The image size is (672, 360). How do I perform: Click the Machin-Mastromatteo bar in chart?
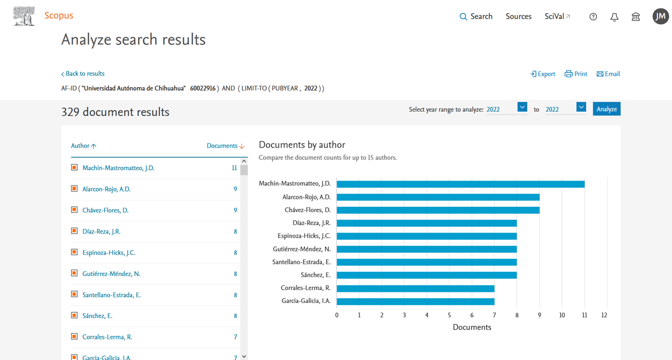pos(460,184)
